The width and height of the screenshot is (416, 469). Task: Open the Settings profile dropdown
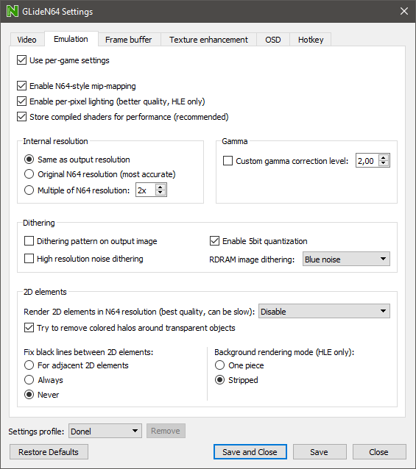105,431
